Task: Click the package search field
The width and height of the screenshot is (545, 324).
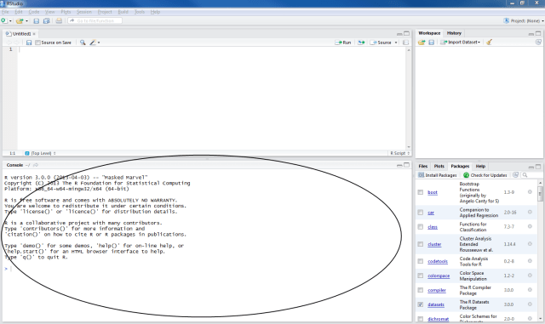Action: click(530, 175)
